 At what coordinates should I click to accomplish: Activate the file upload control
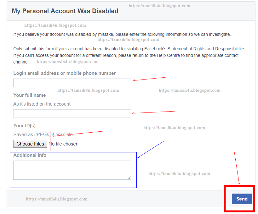[x=30, y=144]
